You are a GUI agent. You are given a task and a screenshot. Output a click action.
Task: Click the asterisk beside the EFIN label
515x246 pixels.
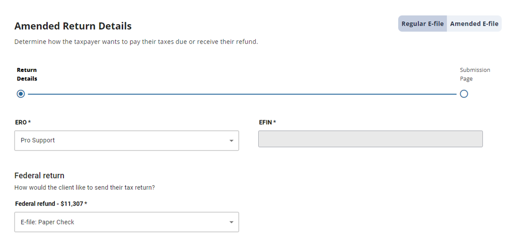pos(274,122)
